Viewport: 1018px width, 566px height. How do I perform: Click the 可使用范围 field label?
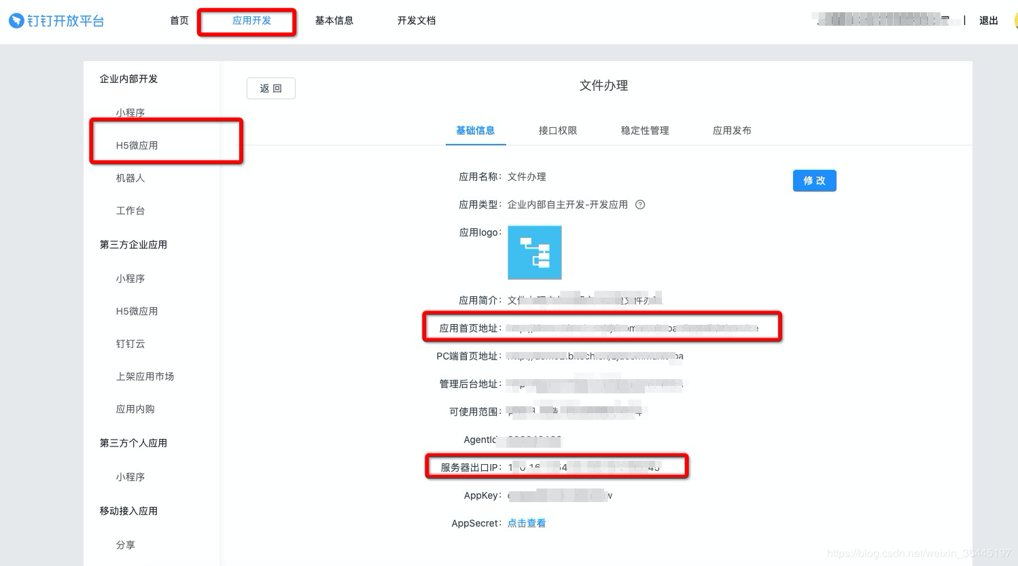(x=475, y=412)
